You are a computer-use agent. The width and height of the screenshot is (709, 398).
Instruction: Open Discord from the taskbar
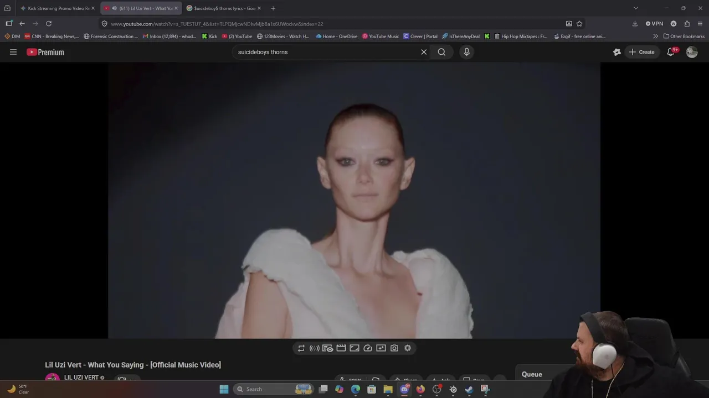coord(404,389)
